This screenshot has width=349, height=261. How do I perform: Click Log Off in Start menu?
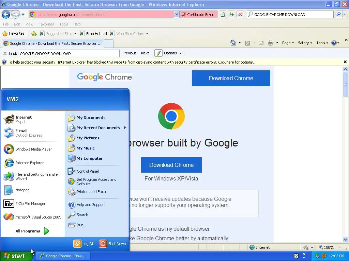pyautogui.click(x=85, y=244)
